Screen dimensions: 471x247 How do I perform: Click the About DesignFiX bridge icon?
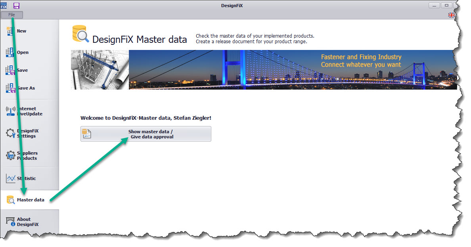coord(11,222)
